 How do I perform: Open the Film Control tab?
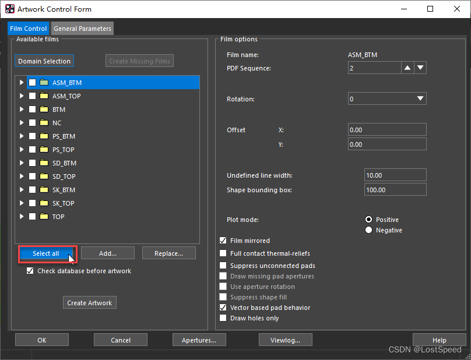coord(28,29)
